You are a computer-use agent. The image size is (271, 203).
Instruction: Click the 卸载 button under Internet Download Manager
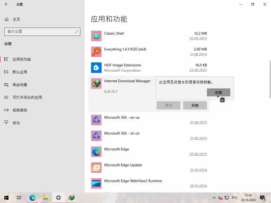195,105
